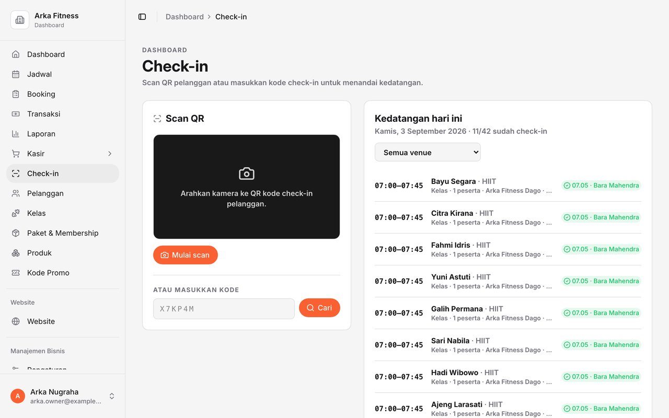Click the Cari search button
This screenshot has width=669, height=418.
click(319, 308)
